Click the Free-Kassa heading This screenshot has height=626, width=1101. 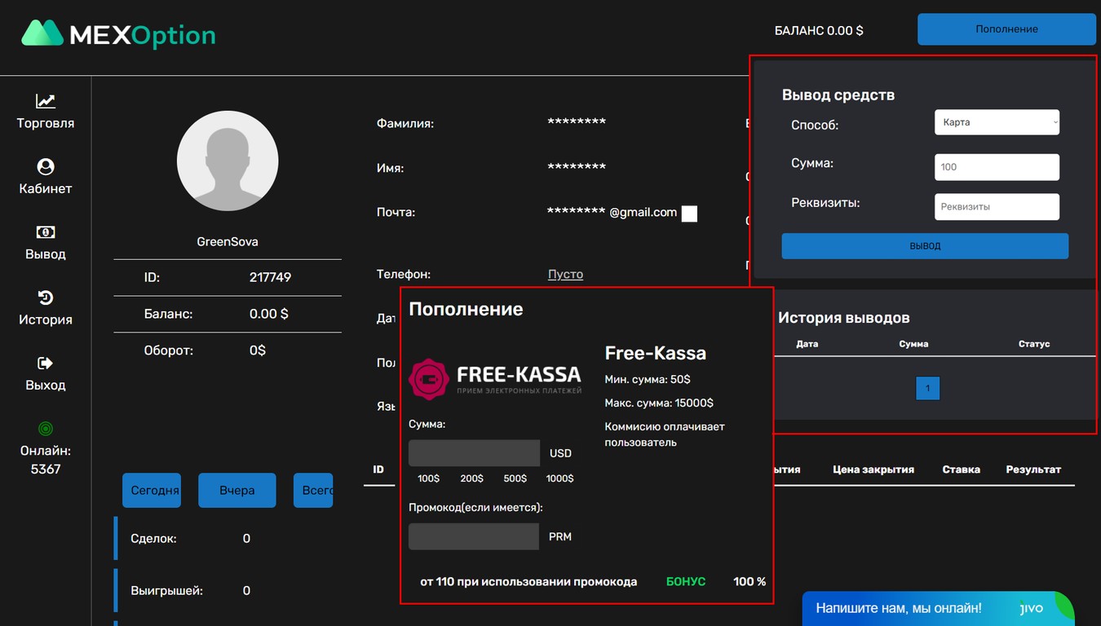[656, 353]
